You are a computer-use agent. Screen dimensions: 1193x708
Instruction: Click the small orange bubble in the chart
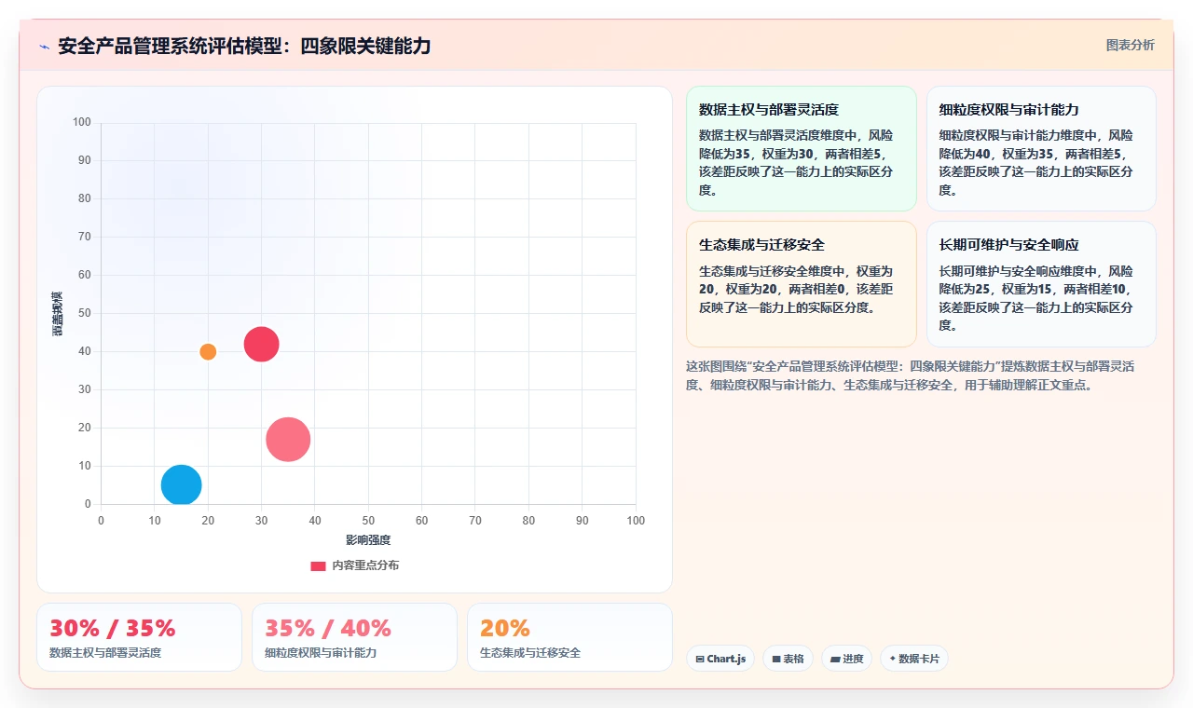click(208, 351)
